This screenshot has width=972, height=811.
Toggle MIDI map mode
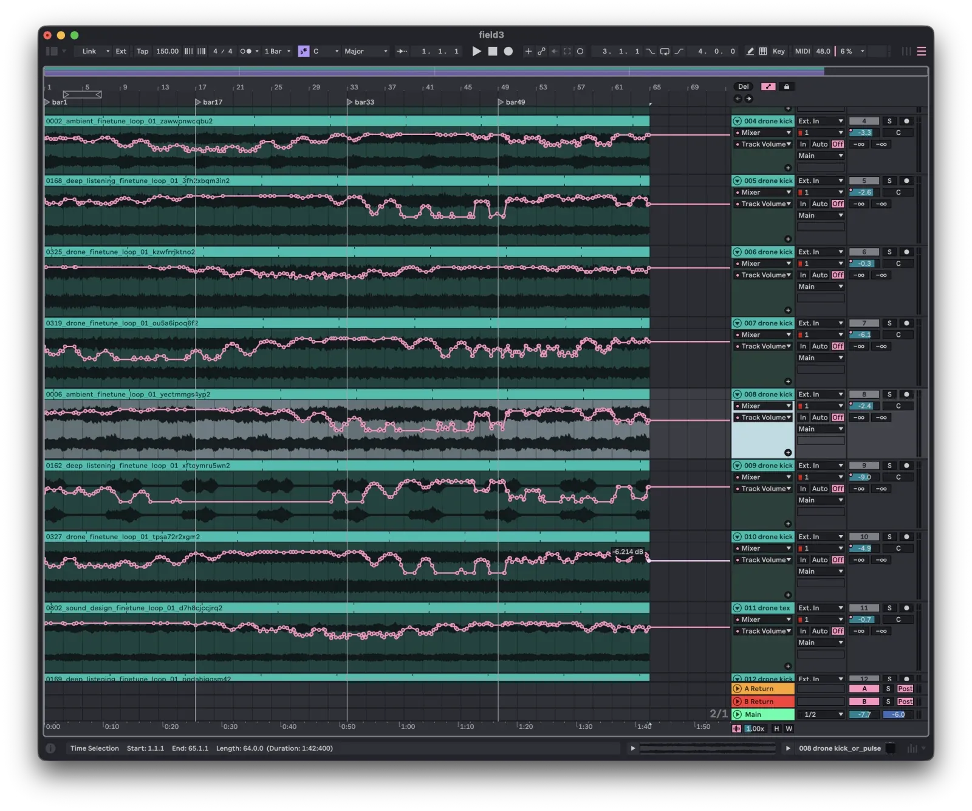[803, 51]
